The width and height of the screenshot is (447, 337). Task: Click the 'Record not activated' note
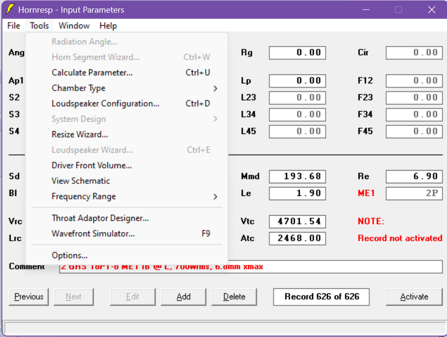pos(400,238)
